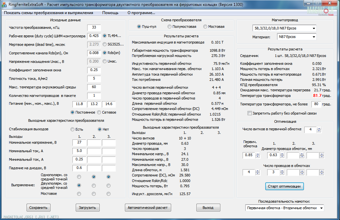The height and width of the screenshot is (220, 340).
Task: Click the primary wire count 4 stepper
Action: [x=257, y=172]
